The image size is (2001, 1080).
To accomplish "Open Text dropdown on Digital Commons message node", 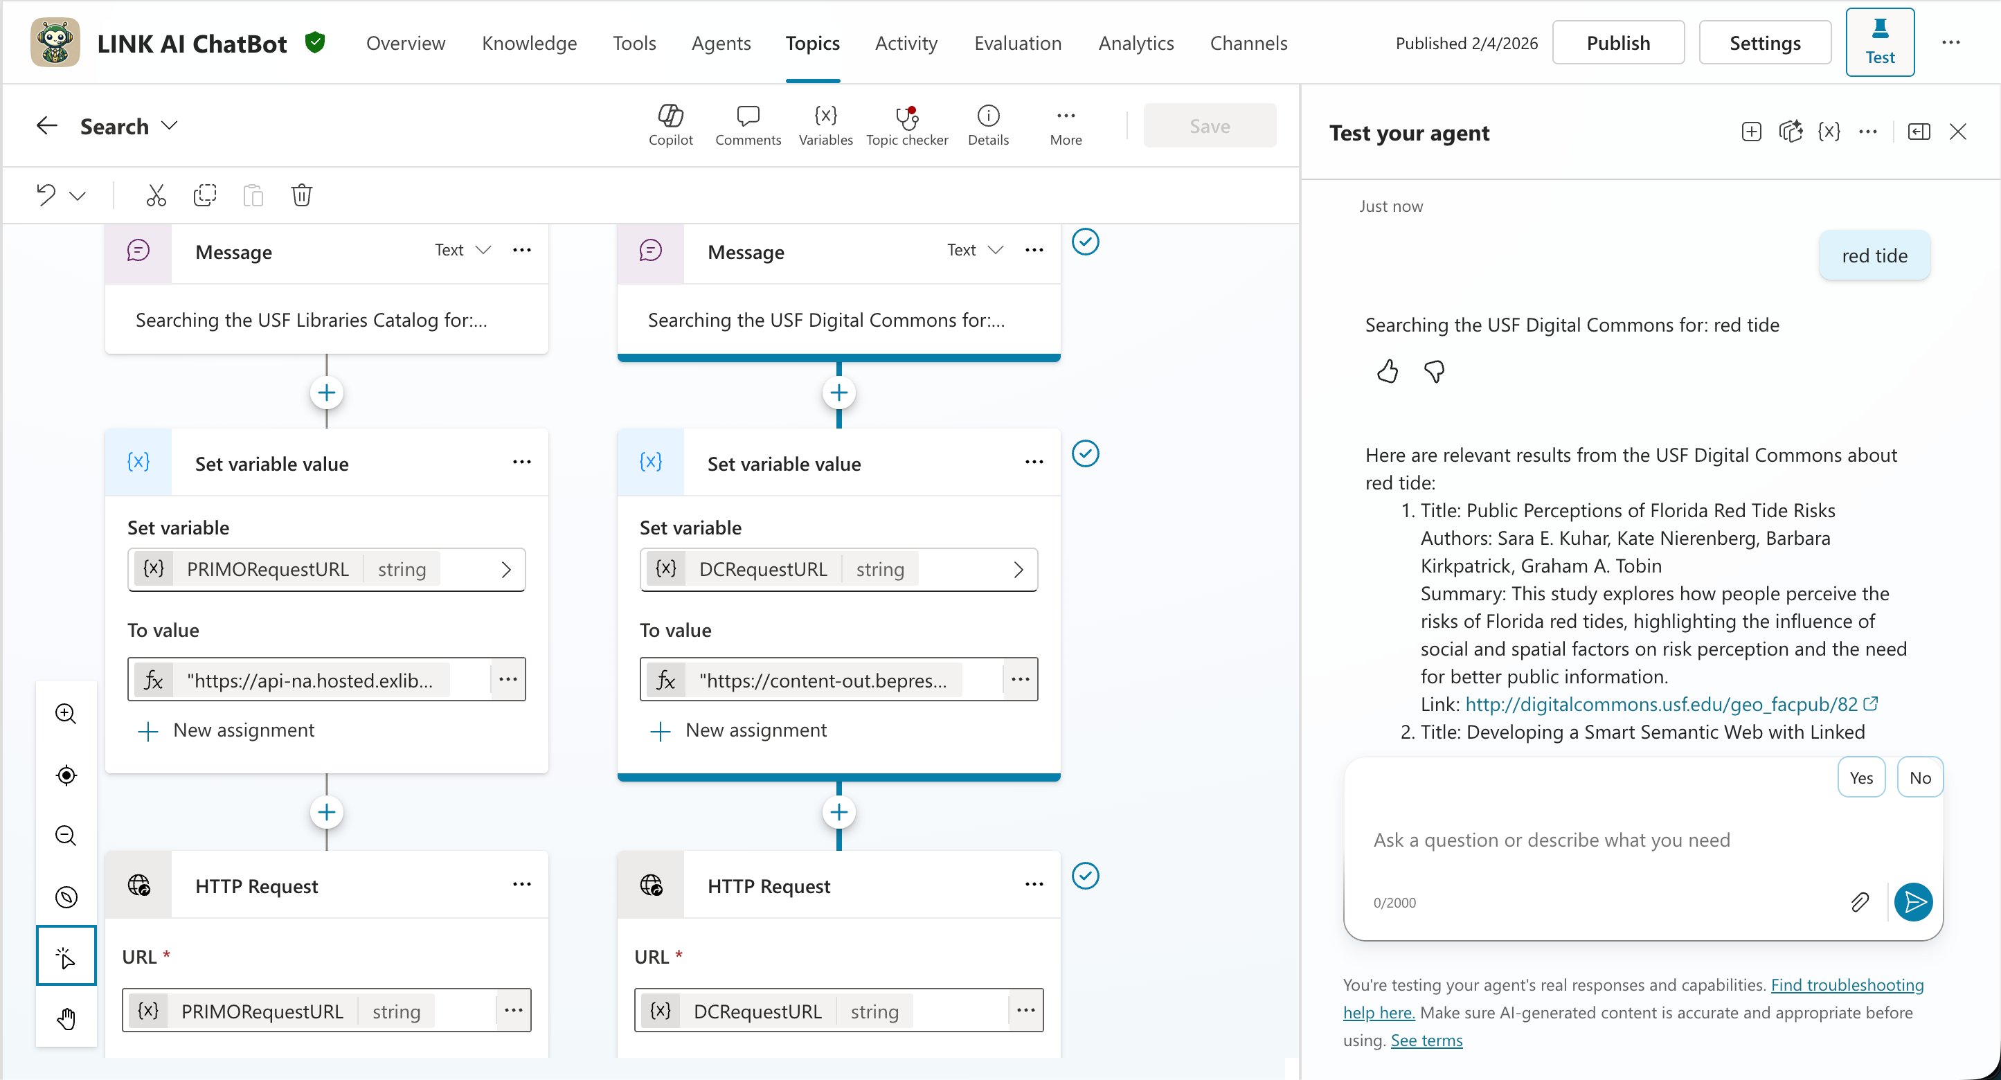I will point(975,250).
